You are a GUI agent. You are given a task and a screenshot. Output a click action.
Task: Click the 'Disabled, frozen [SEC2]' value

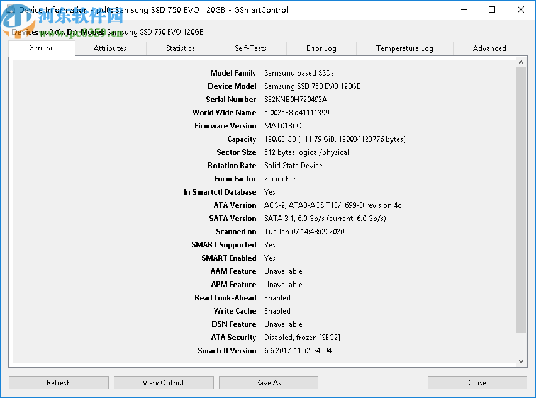pyautogui.click(x=302, y=338)
